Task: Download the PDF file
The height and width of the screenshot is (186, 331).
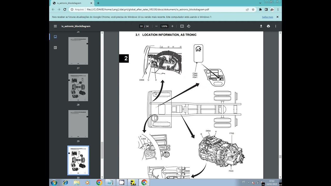Action: (x=261, y=26)
